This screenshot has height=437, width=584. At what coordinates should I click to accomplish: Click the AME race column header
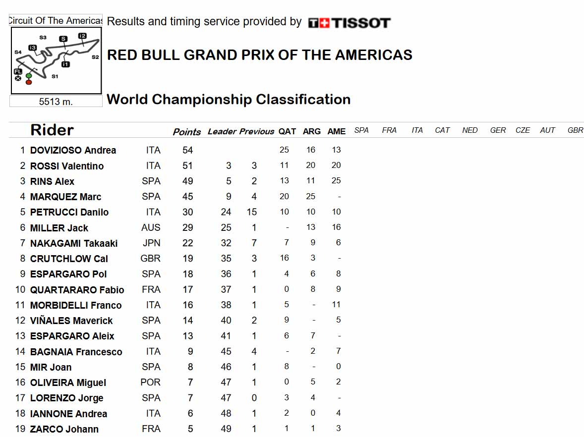tap(336, 131)
